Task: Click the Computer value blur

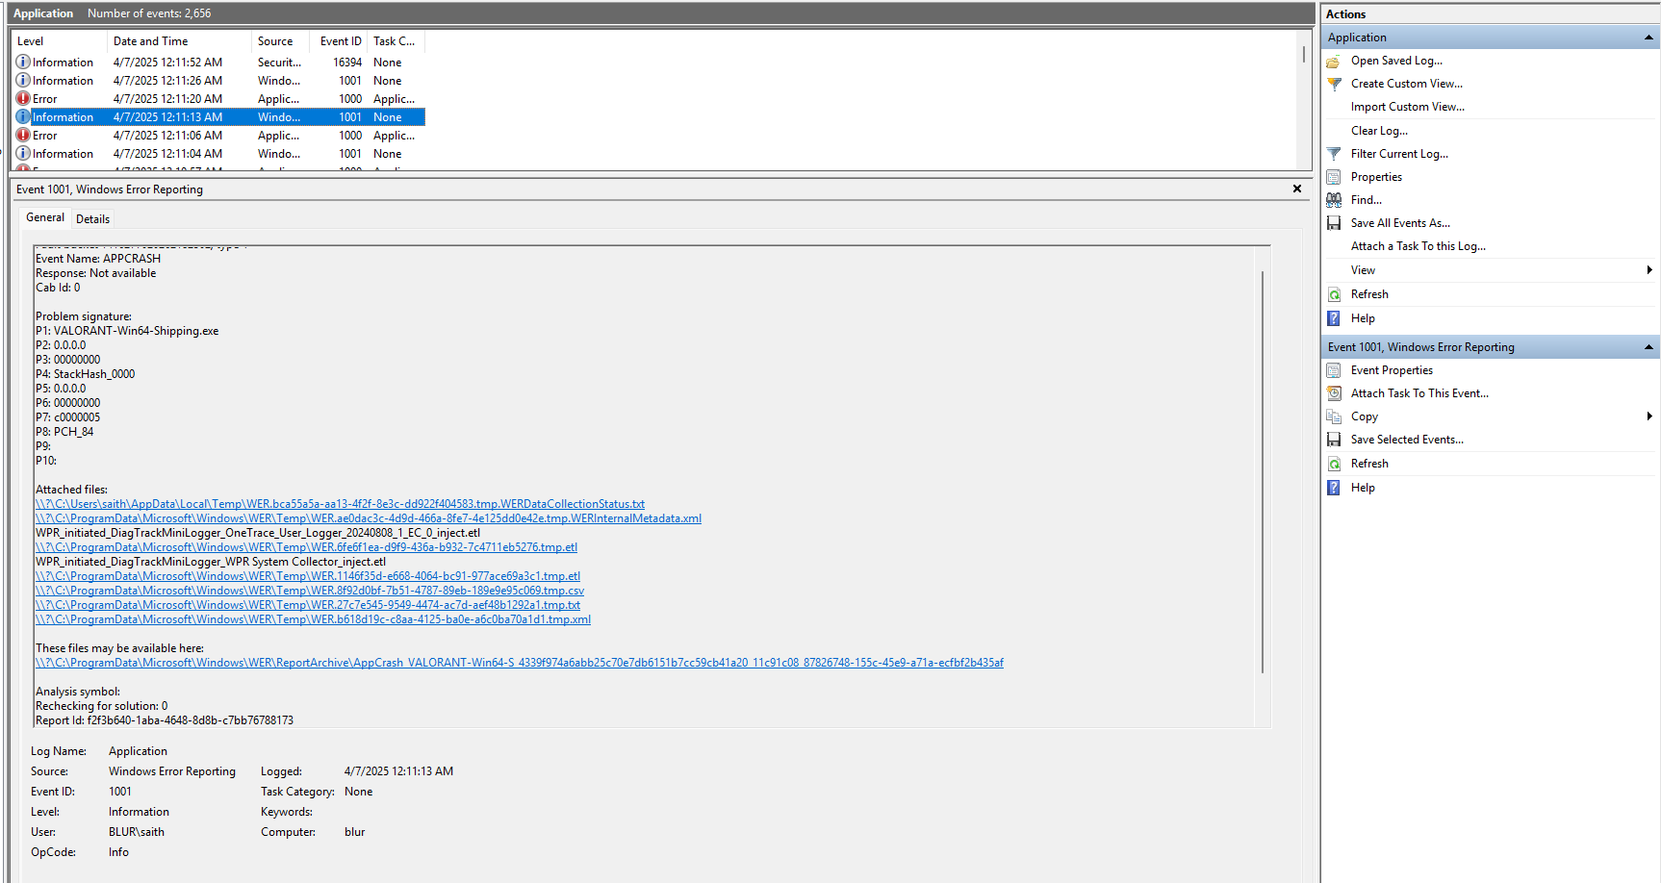Action: pos(355,832)
